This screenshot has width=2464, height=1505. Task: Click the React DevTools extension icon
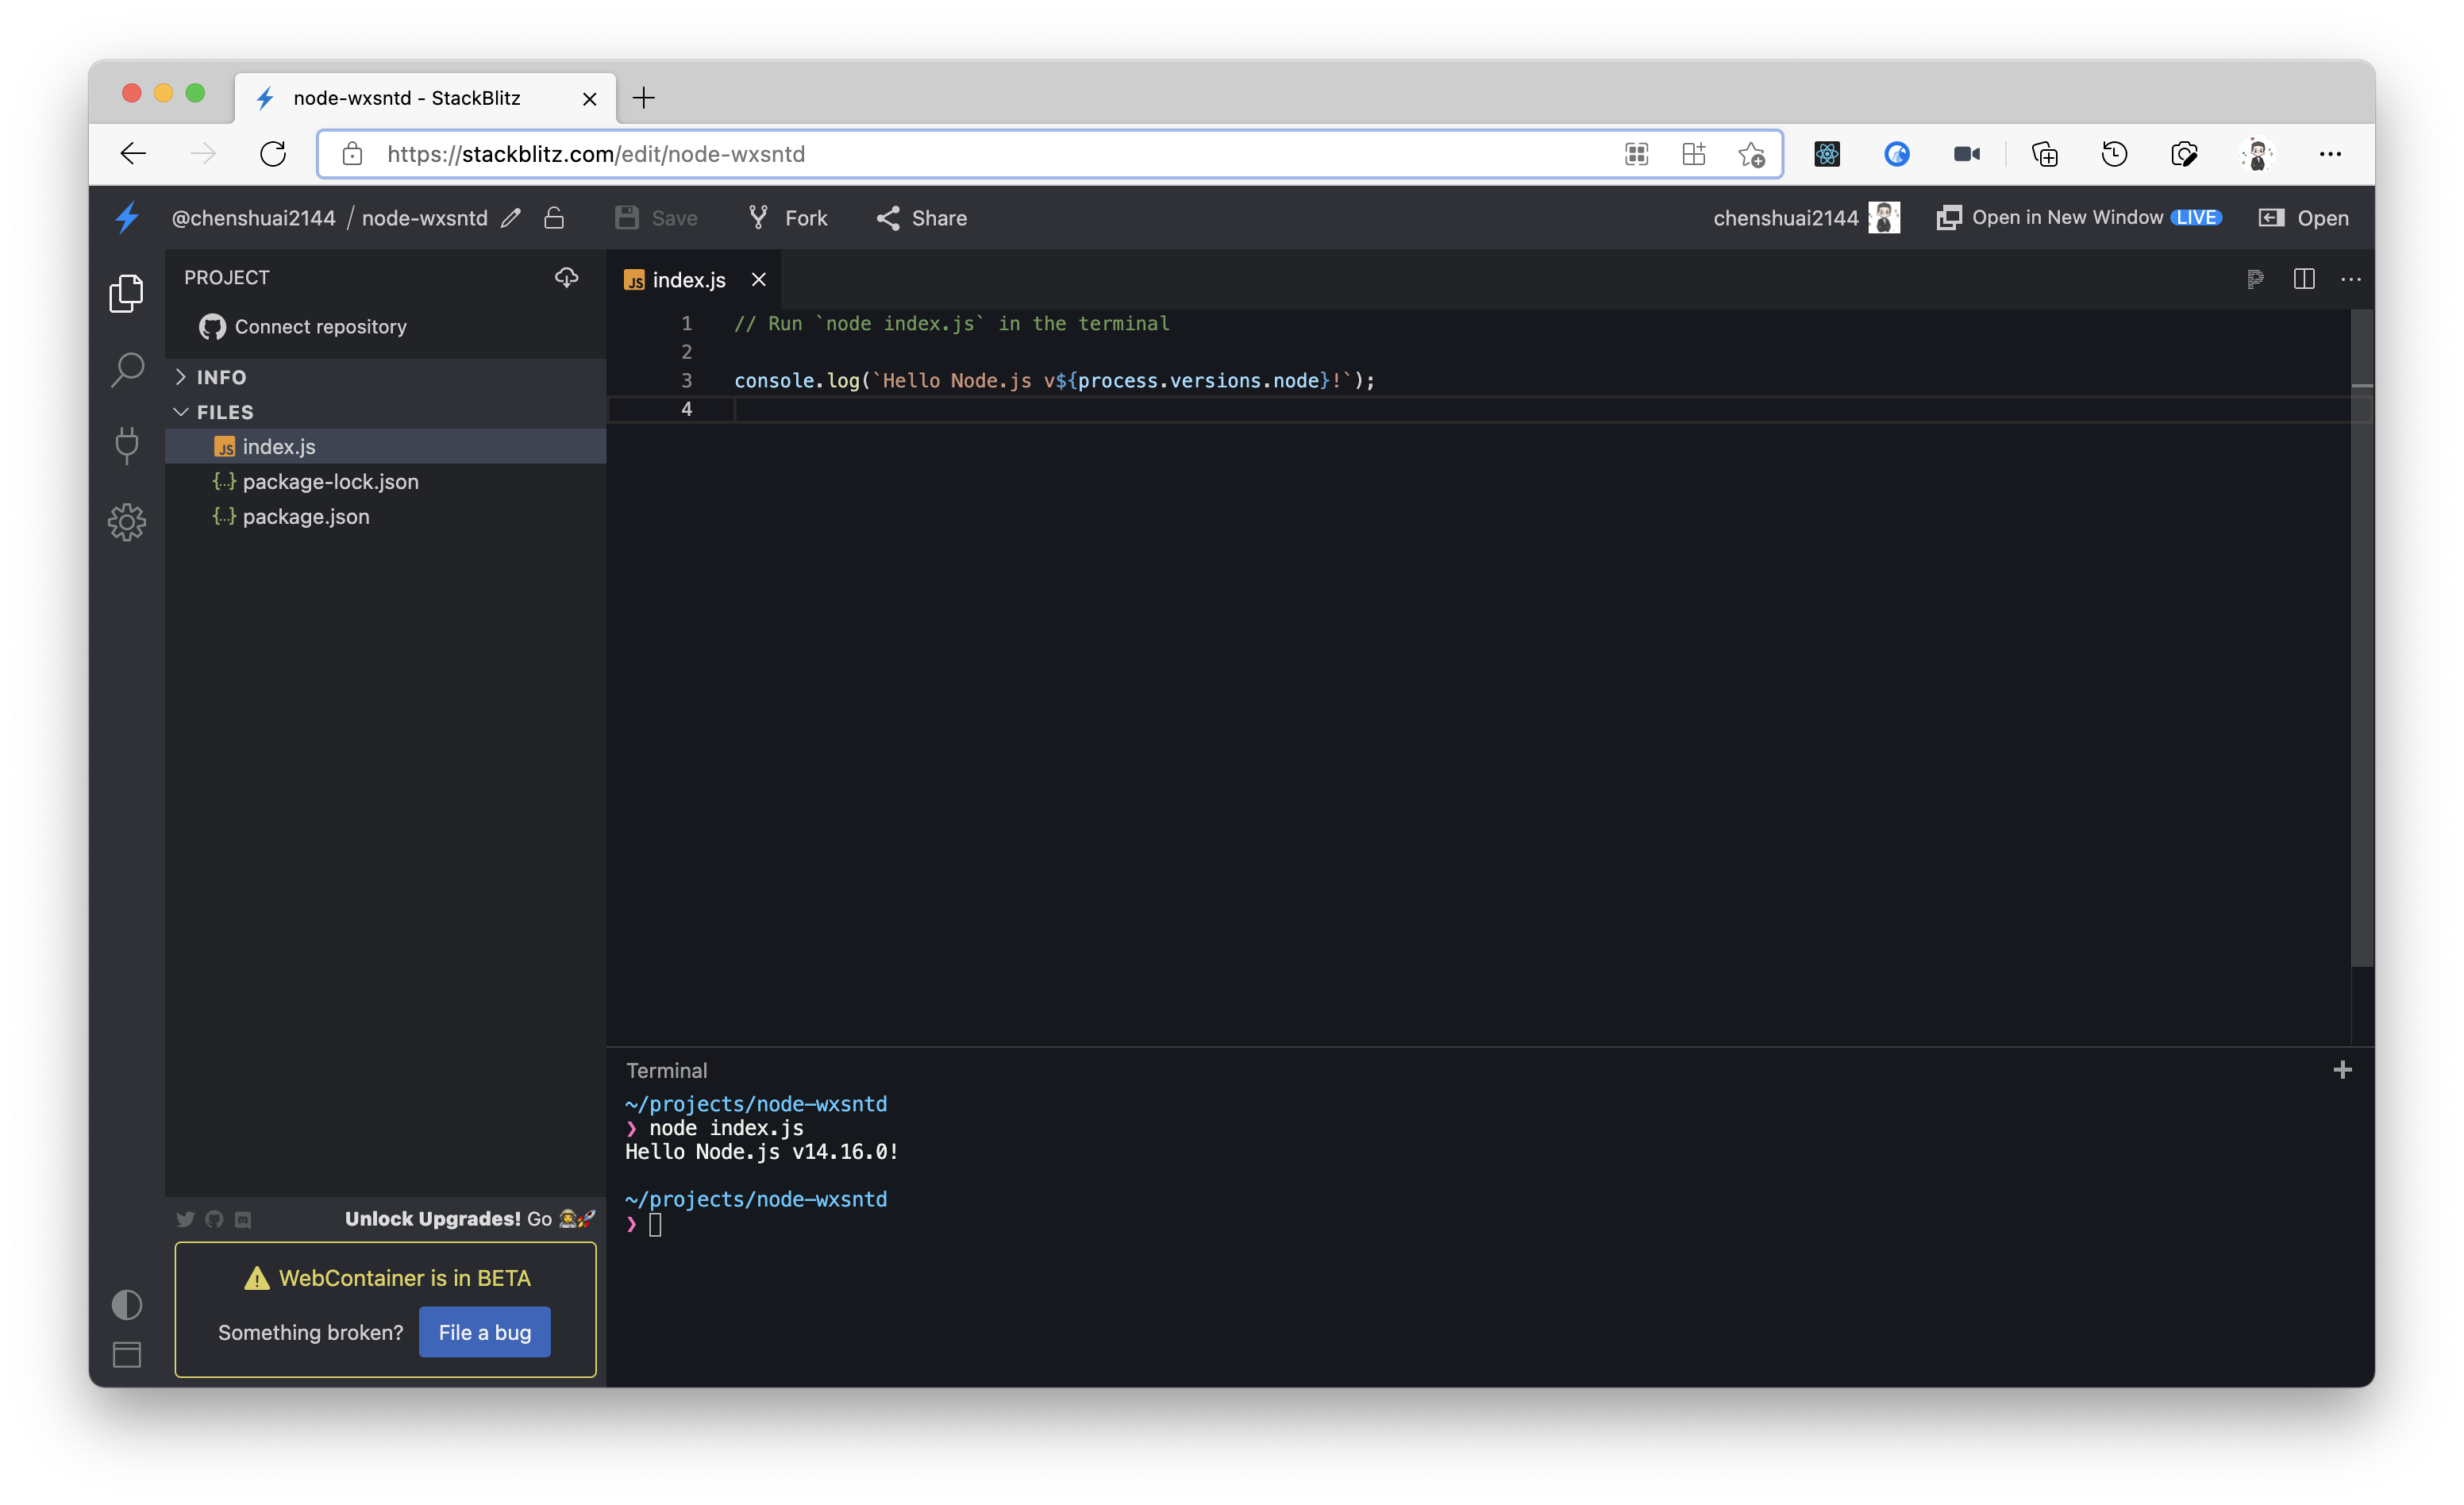[1827, 153]
